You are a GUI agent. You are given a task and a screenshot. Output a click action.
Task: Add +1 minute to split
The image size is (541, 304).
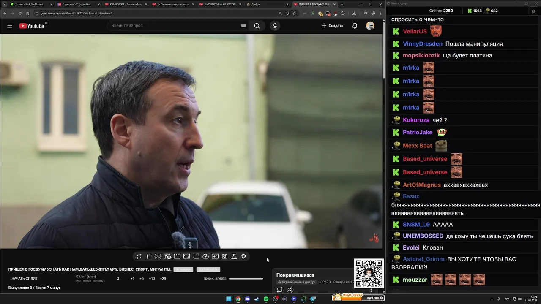(132, 279)
